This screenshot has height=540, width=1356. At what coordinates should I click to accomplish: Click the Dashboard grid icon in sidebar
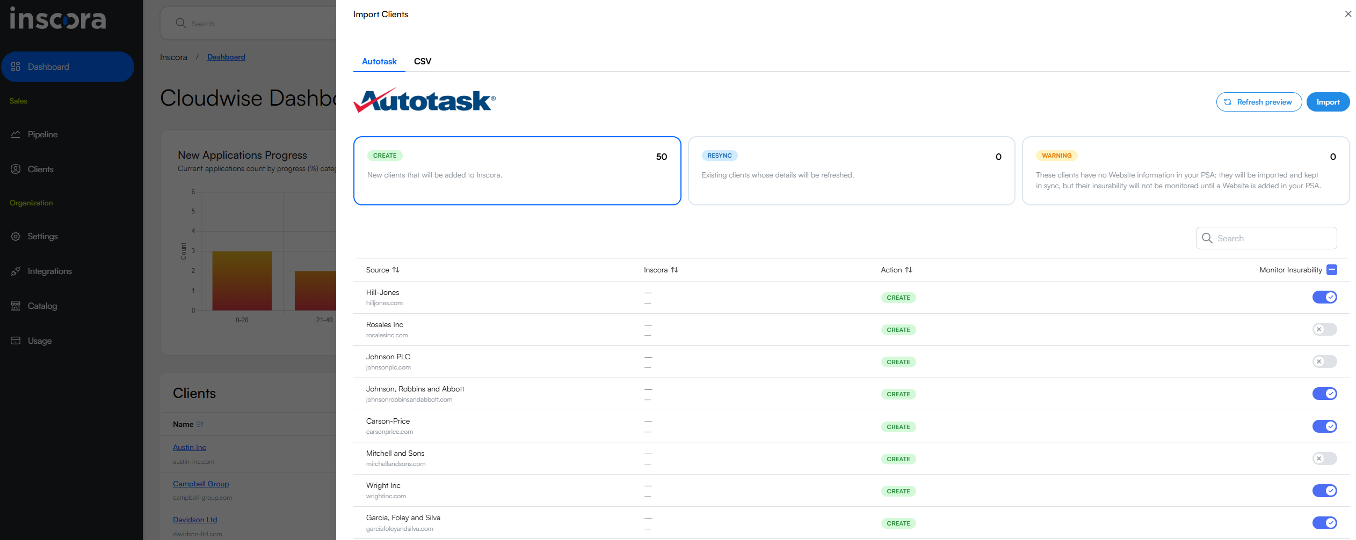[16, 66]
